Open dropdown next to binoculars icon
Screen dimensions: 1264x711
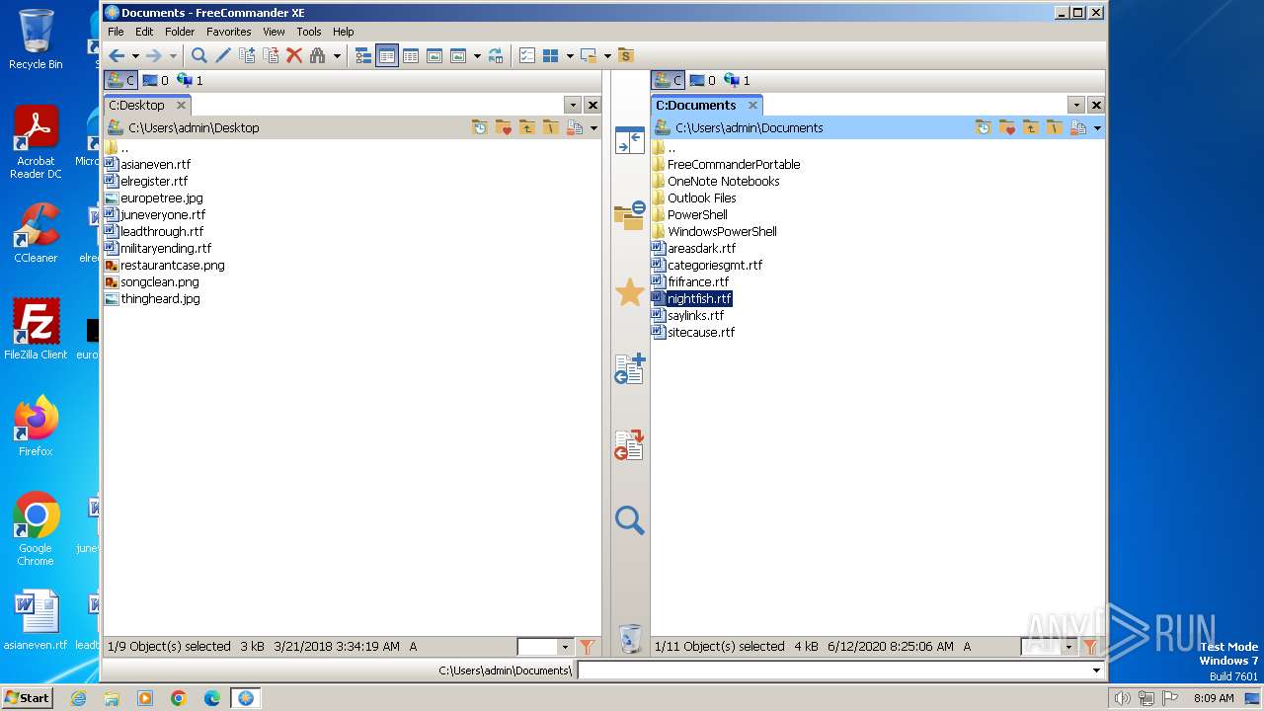point(337,56)
